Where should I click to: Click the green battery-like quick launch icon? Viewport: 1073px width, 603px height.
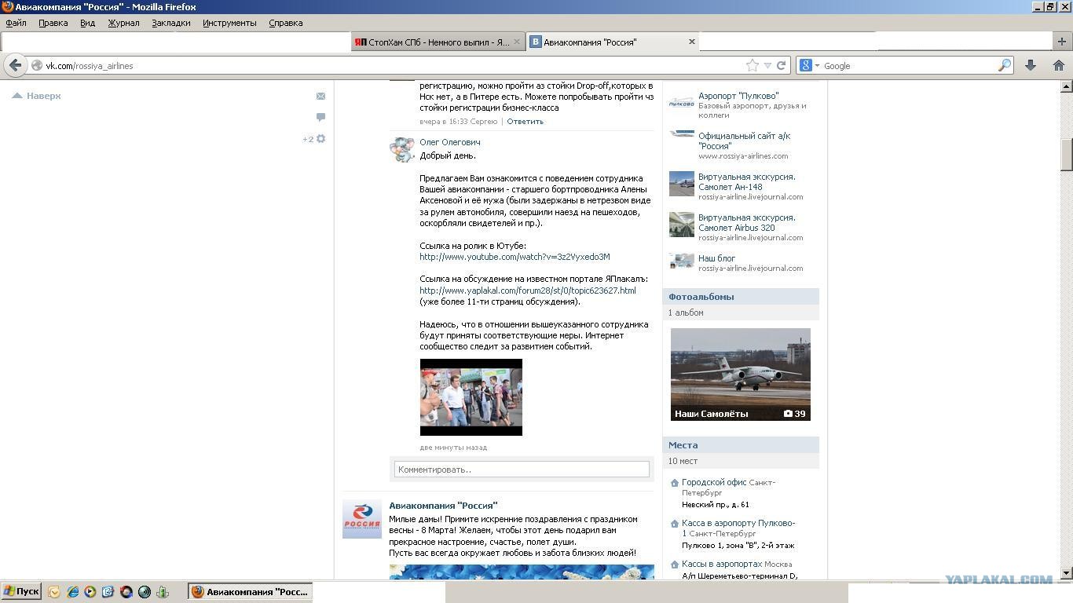(x=163, y=592)
